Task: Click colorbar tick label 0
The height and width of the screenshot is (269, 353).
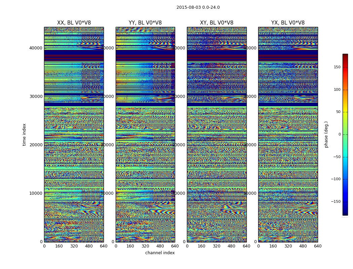Action: point(340,134)
